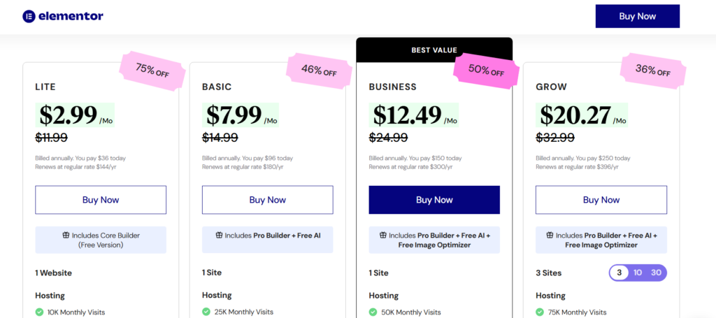716x318 pixels.
Task: Buy the Business plan
Action: point(434,200)
